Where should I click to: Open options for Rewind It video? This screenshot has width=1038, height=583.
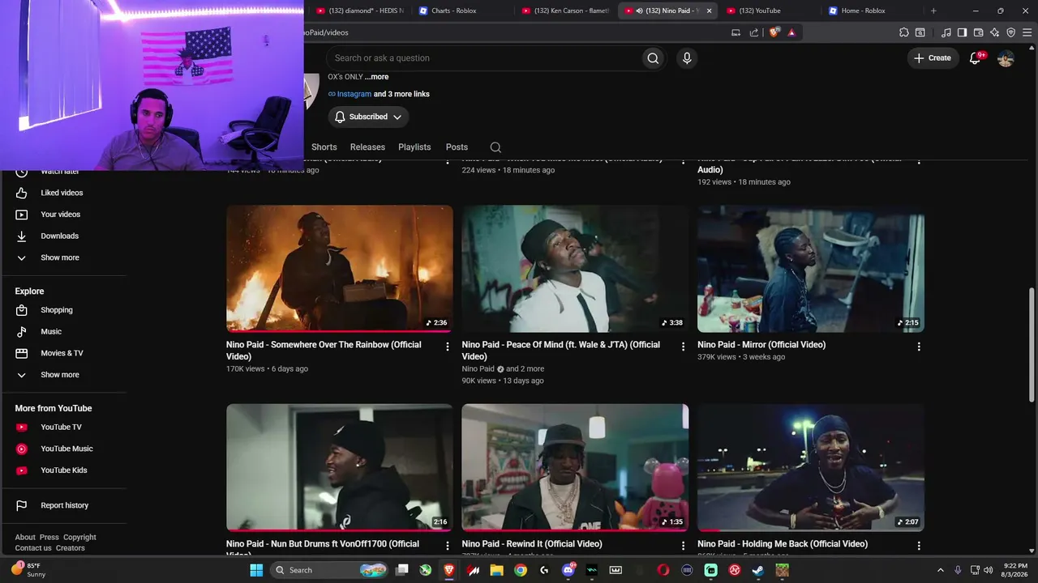pyautogui.click(x=683, y=546)
